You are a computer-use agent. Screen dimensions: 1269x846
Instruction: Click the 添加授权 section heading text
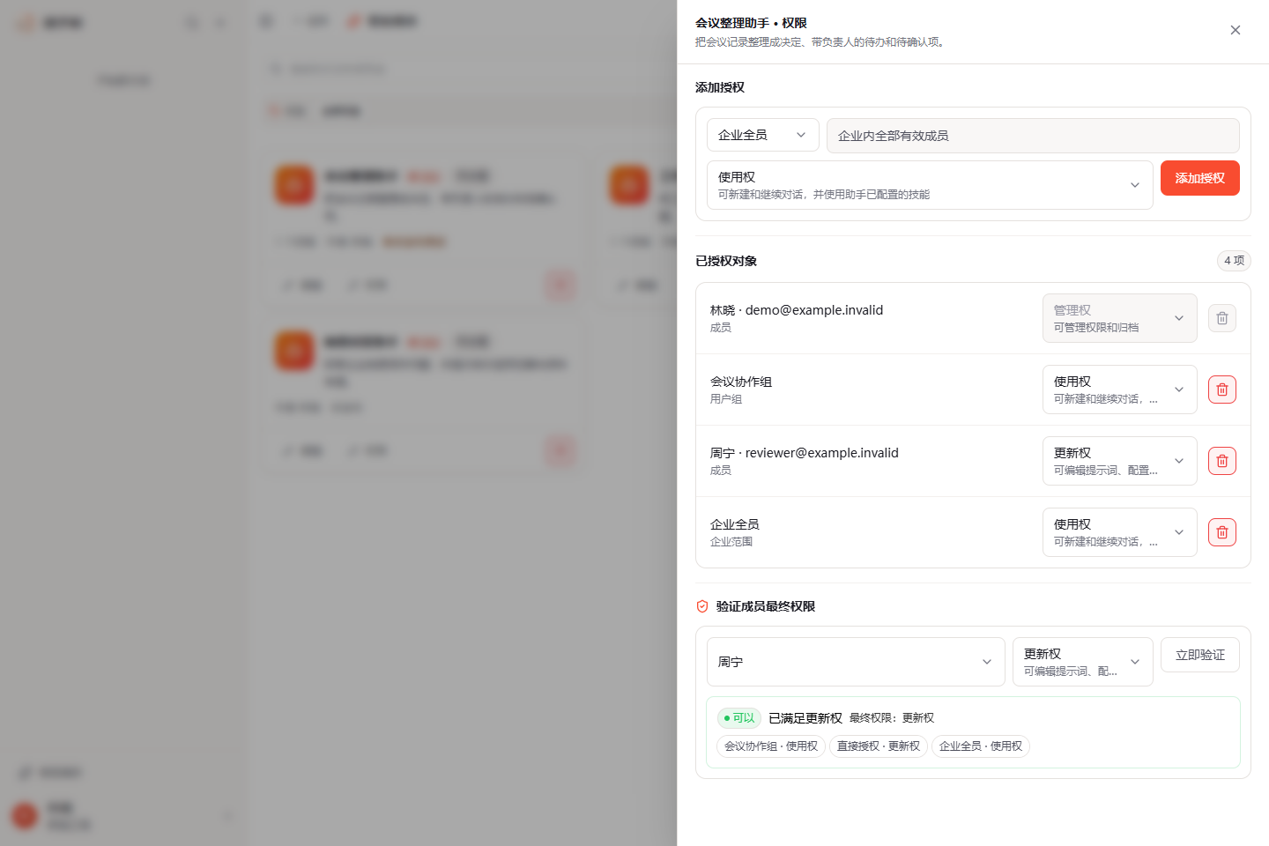click(x=720, y=87)
